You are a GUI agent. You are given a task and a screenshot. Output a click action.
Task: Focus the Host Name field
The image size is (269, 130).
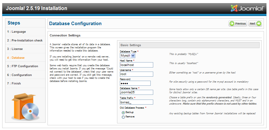point(136,65)
